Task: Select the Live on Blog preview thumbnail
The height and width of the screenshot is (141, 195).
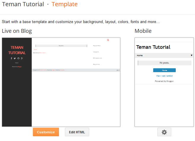Action: pos(61,82)
